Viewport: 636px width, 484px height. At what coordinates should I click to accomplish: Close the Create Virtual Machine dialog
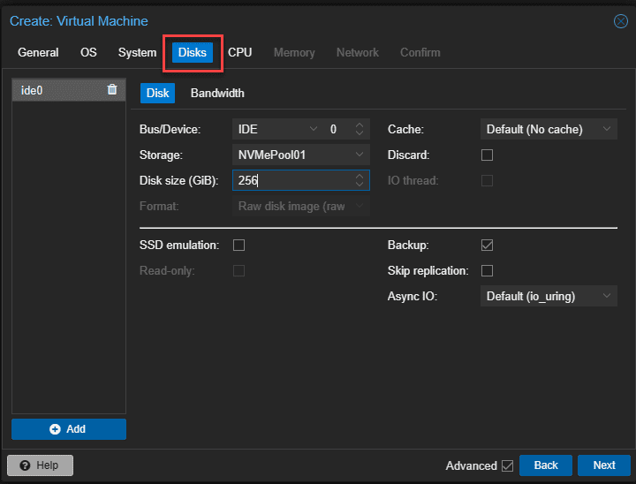point(620,21)
